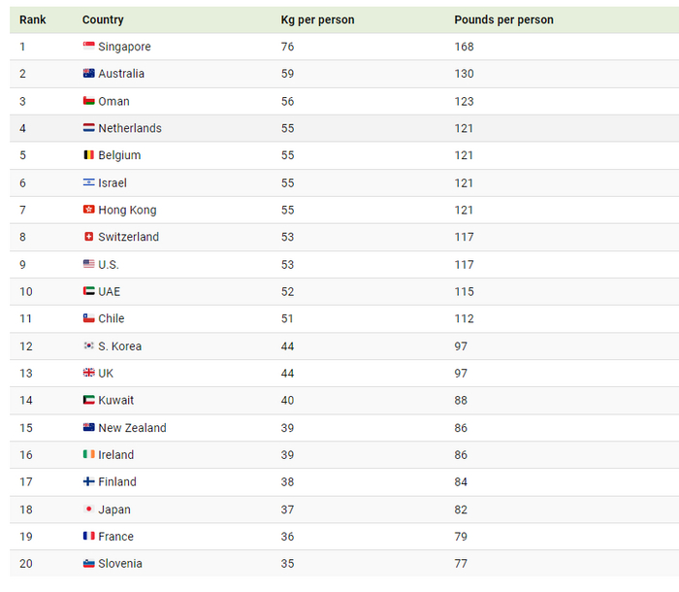The width and height of the screenshot is (679, 592).
Task: Click the Kg per person header
Action: [317, 19]
